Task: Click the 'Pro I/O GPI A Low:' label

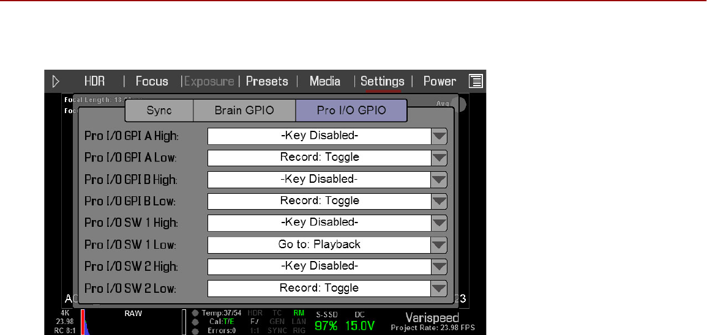Action: pyautogui.click(x=130, y=158)
